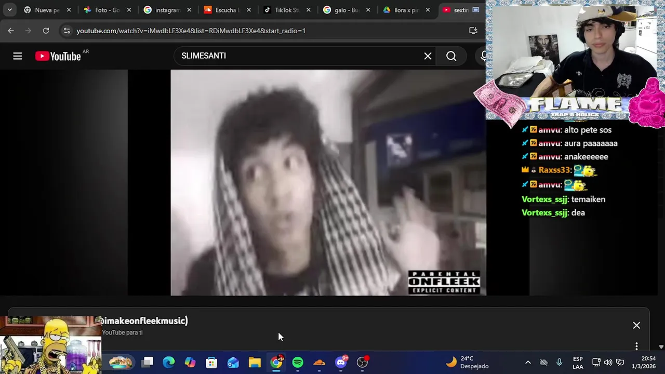Reload the current YouTube page

46,31
